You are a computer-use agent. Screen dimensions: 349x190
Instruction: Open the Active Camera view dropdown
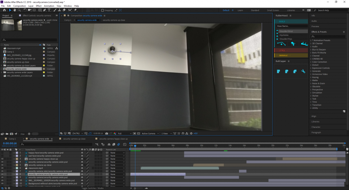[149, 133]
